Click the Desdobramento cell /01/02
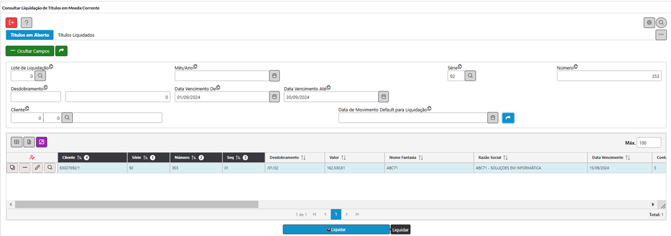This screenshot has width=671, height=236. point(294,168)
